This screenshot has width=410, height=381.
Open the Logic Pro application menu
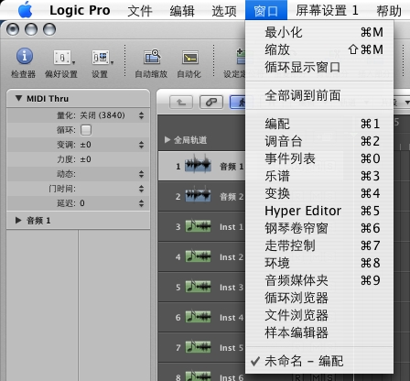80,10
